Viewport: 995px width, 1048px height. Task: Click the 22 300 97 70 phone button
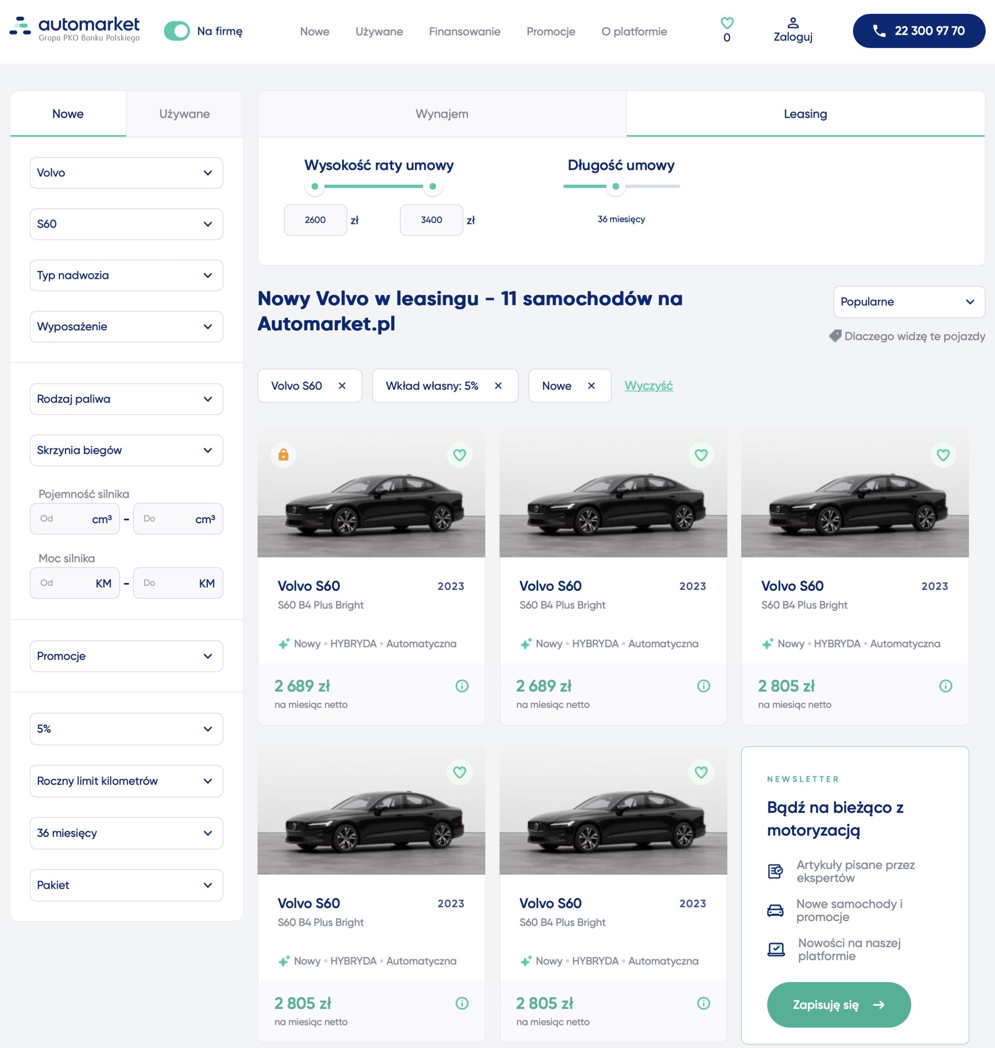click(918, 31)
